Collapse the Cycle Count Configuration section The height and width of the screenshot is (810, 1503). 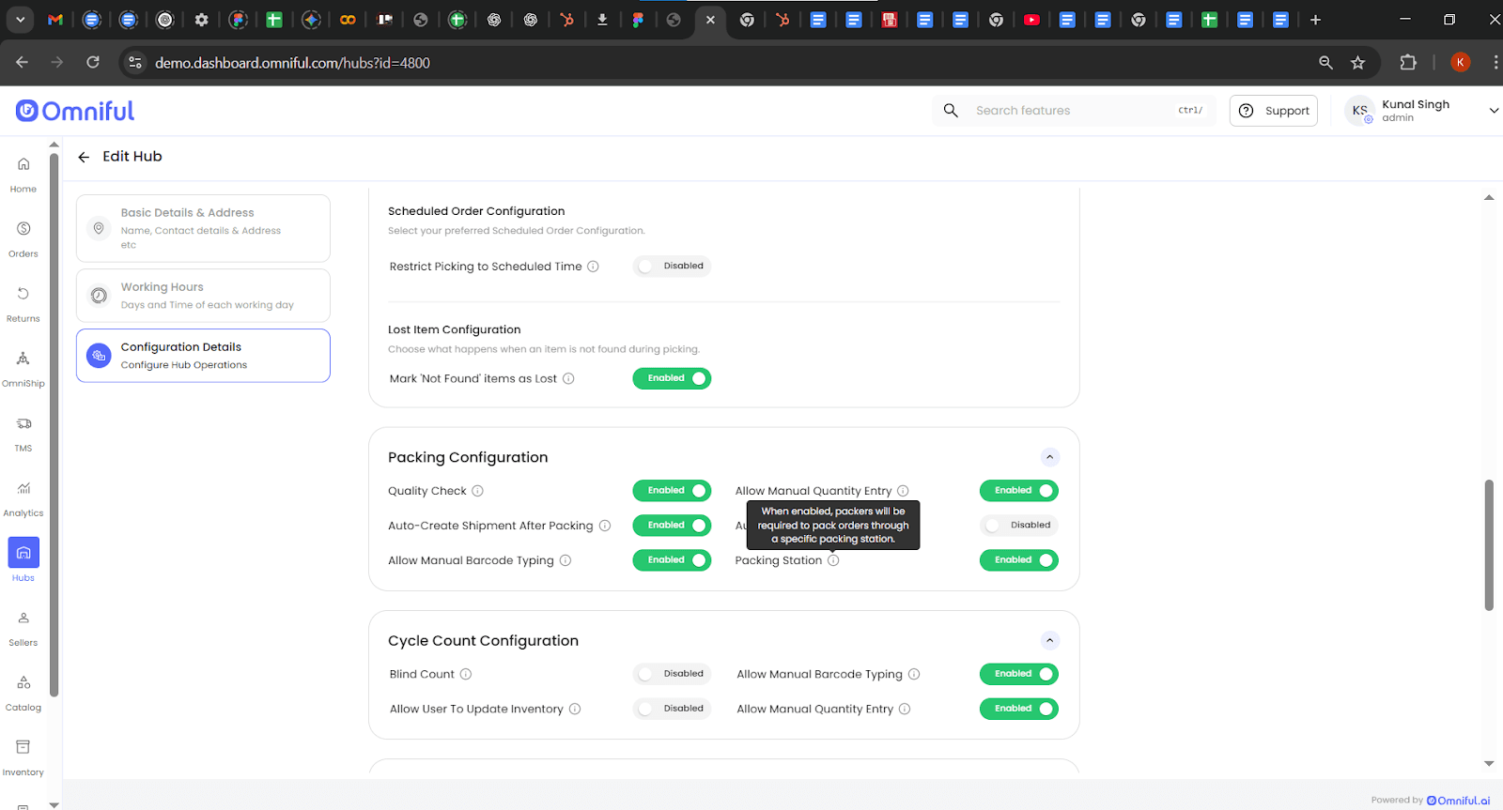pos(1050,640)
